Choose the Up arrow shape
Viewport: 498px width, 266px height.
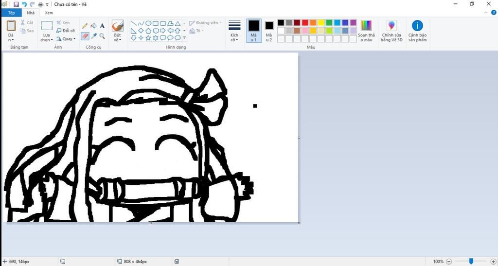click(x=178, y=31)
